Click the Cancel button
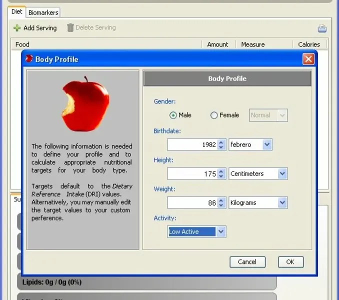Viewport: 339px width, 300px height. [247, 262]
